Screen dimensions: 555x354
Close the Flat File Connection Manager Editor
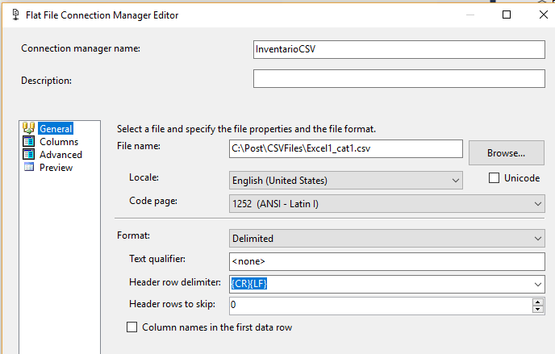(544, 15)
